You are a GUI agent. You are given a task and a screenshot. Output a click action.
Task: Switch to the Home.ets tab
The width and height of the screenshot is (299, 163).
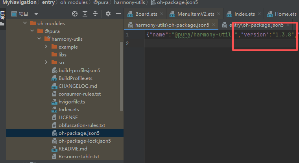coord(285,14)
